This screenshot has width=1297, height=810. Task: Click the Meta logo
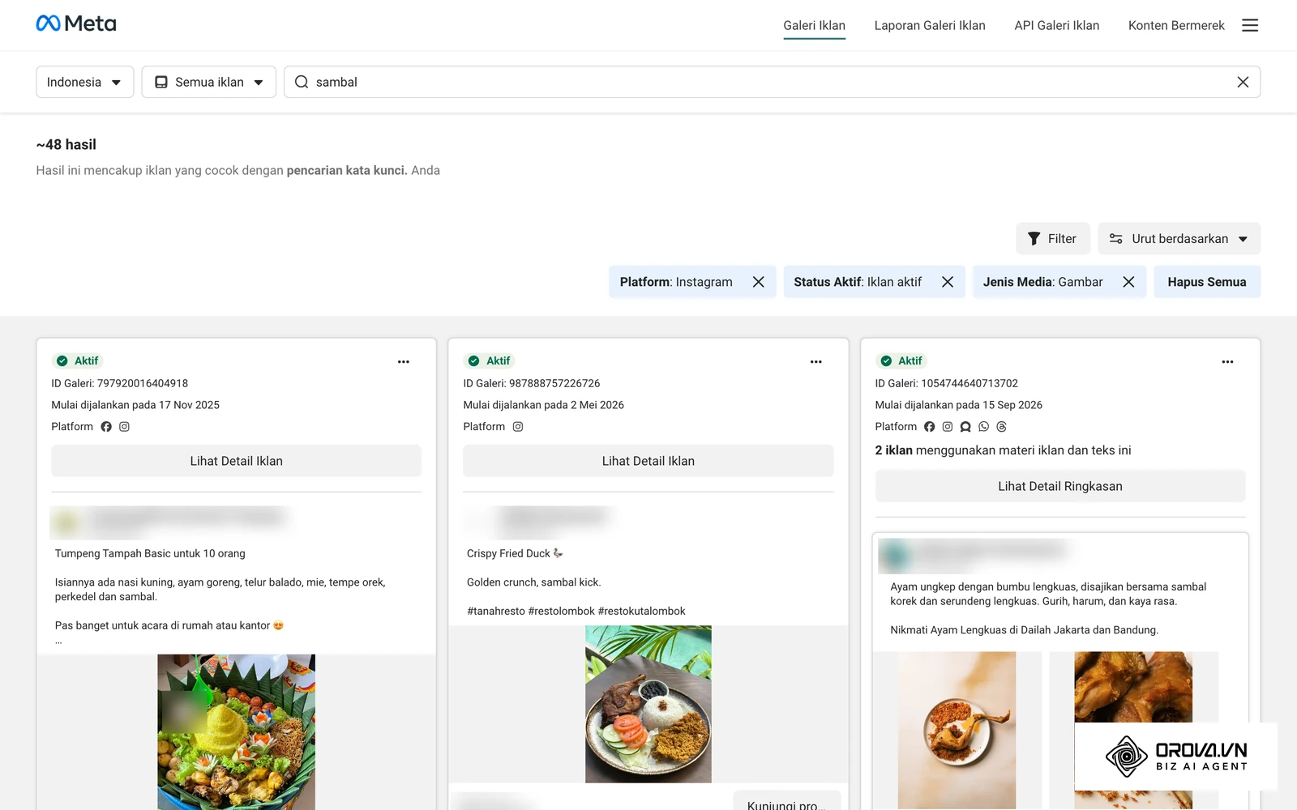[76, 23]
